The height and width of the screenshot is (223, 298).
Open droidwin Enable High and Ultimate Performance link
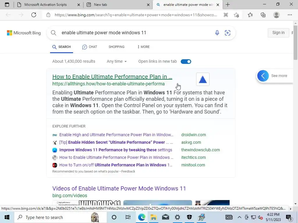click(116, 135)
